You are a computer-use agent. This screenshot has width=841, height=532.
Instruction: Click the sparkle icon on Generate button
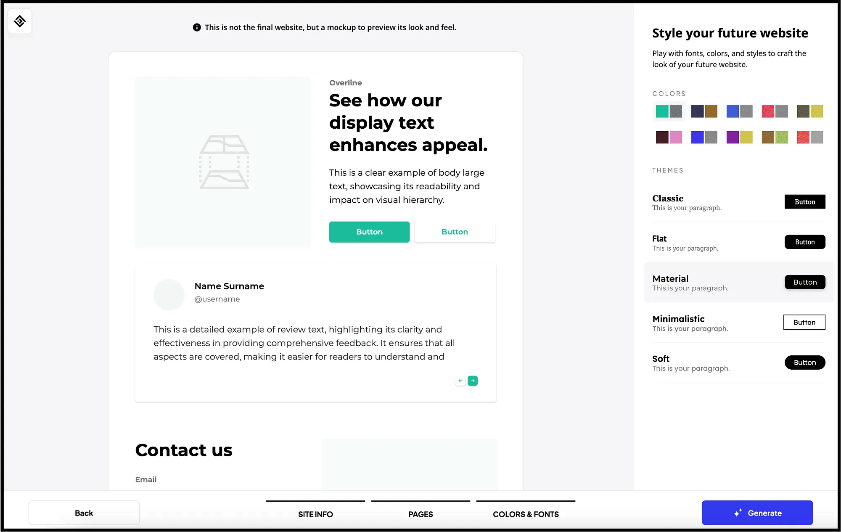coord(738,513)
